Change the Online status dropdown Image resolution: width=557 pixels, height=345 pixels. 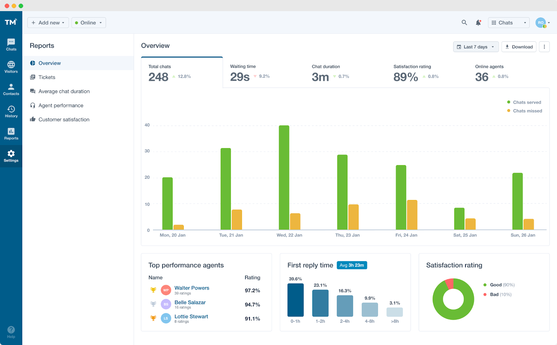[89, 23]
